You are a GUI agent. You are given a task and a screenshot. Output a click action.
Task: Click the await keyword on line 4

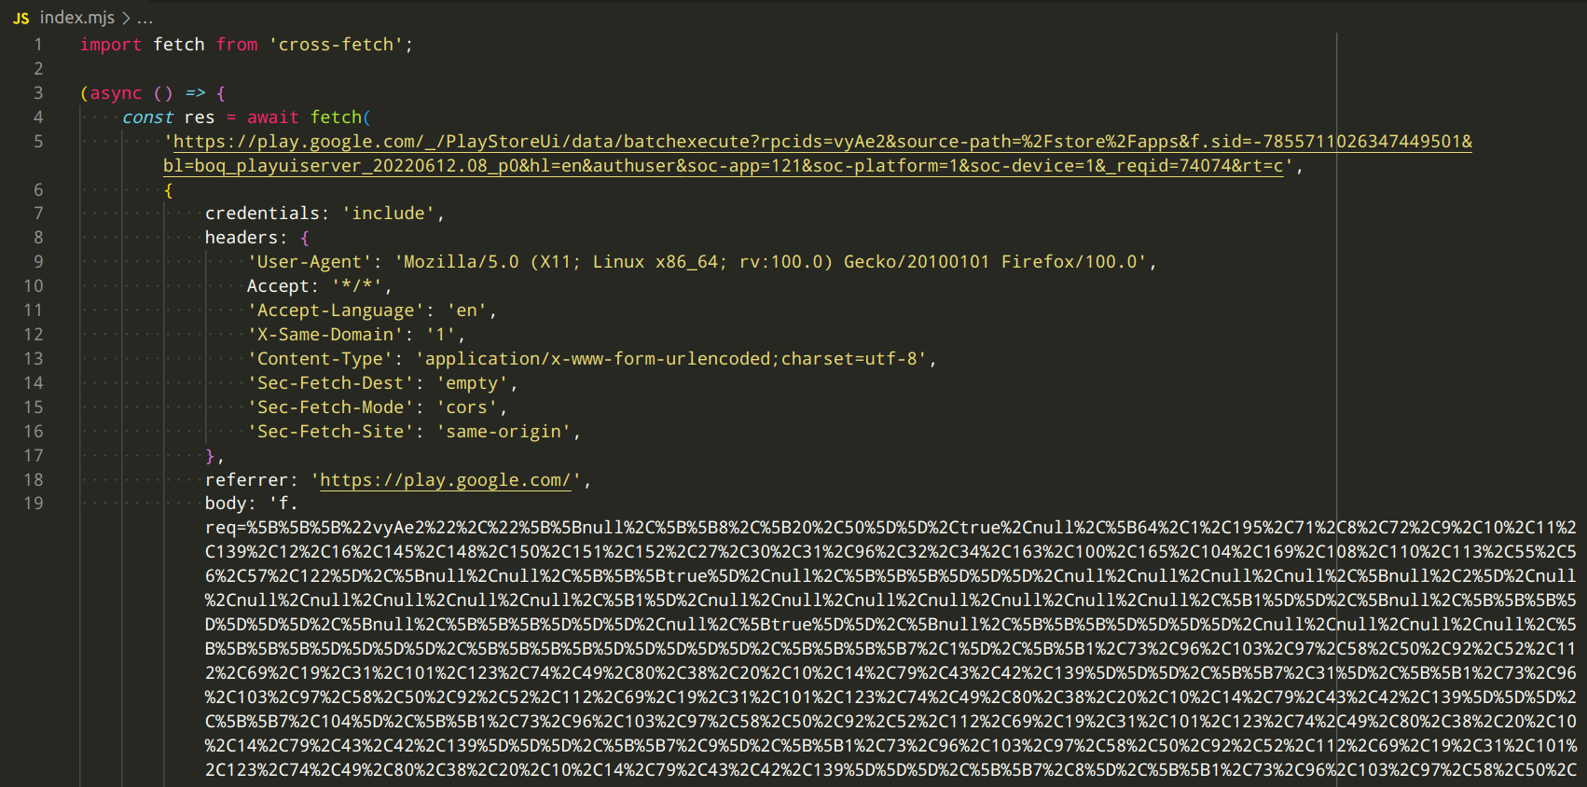point(272,117)
